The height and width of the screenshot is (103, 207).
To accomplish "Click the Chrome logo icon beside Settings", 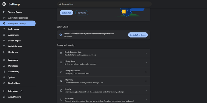I will pyautogui.click(x=4, y=4).
